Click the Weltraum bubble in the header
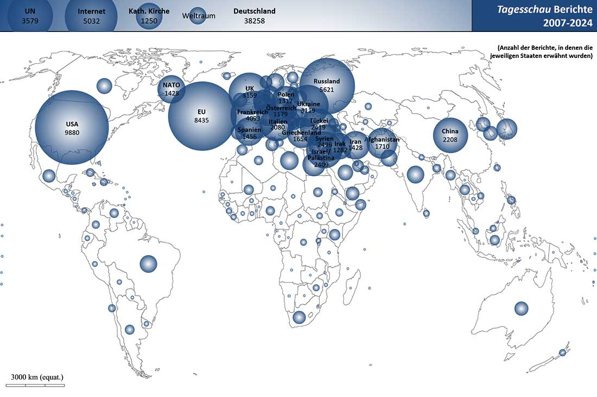The width and height of the screenshot is (597, 397). coord(198,16)
